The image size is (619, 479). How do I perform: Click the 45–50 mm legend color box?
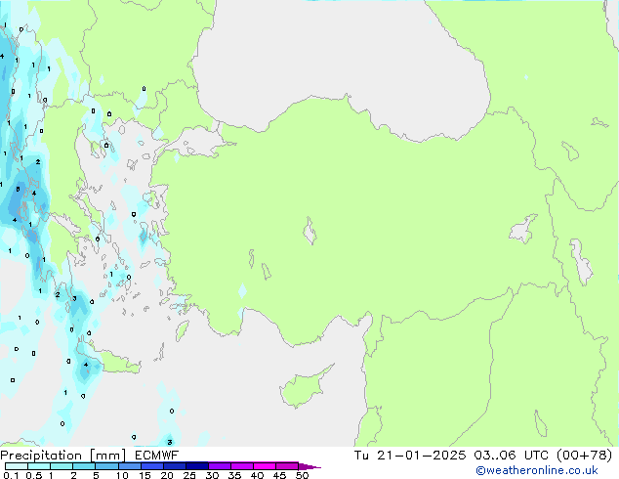click(x=287, y=466)
